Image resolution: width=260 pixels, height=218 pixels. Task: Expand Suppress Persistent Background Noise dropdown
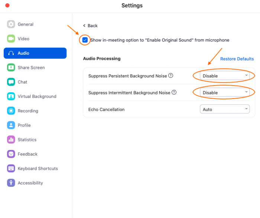tap(225, 76)
